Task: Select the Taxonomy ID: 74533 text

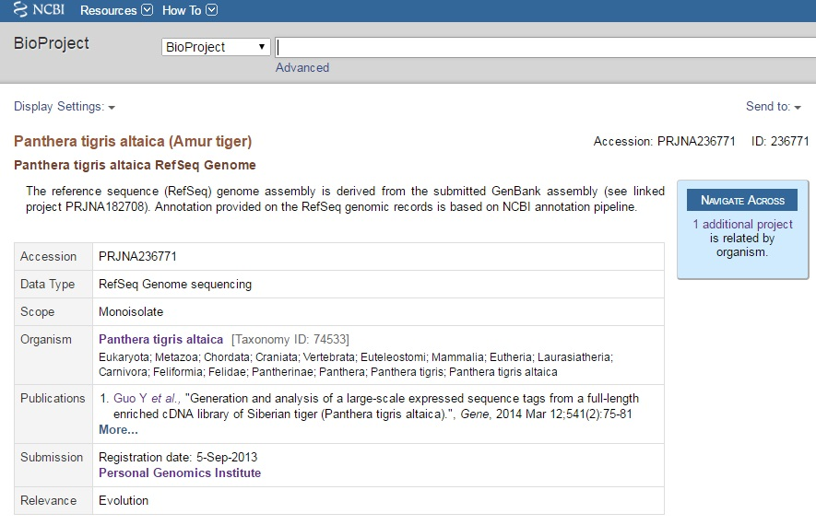Action: point(290,340)
